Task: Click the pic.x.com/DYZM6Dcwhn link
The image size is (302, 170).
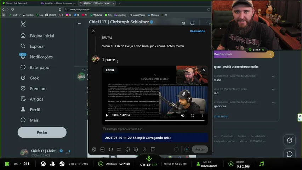Action: 167,46
